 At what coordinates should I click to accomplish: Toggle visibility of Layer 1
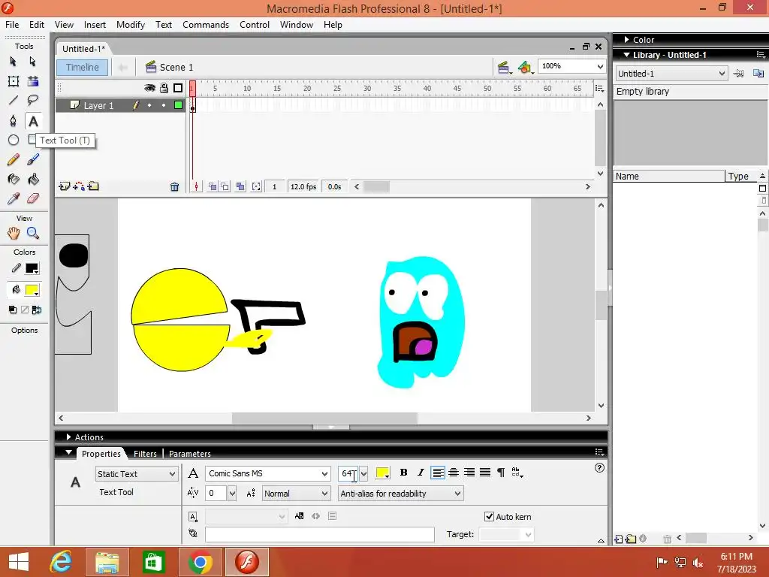pos(149,105)
